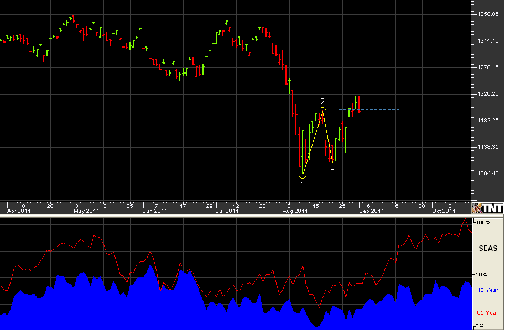
Task: Click the 1182.25 price label
Action: [488, 120]
